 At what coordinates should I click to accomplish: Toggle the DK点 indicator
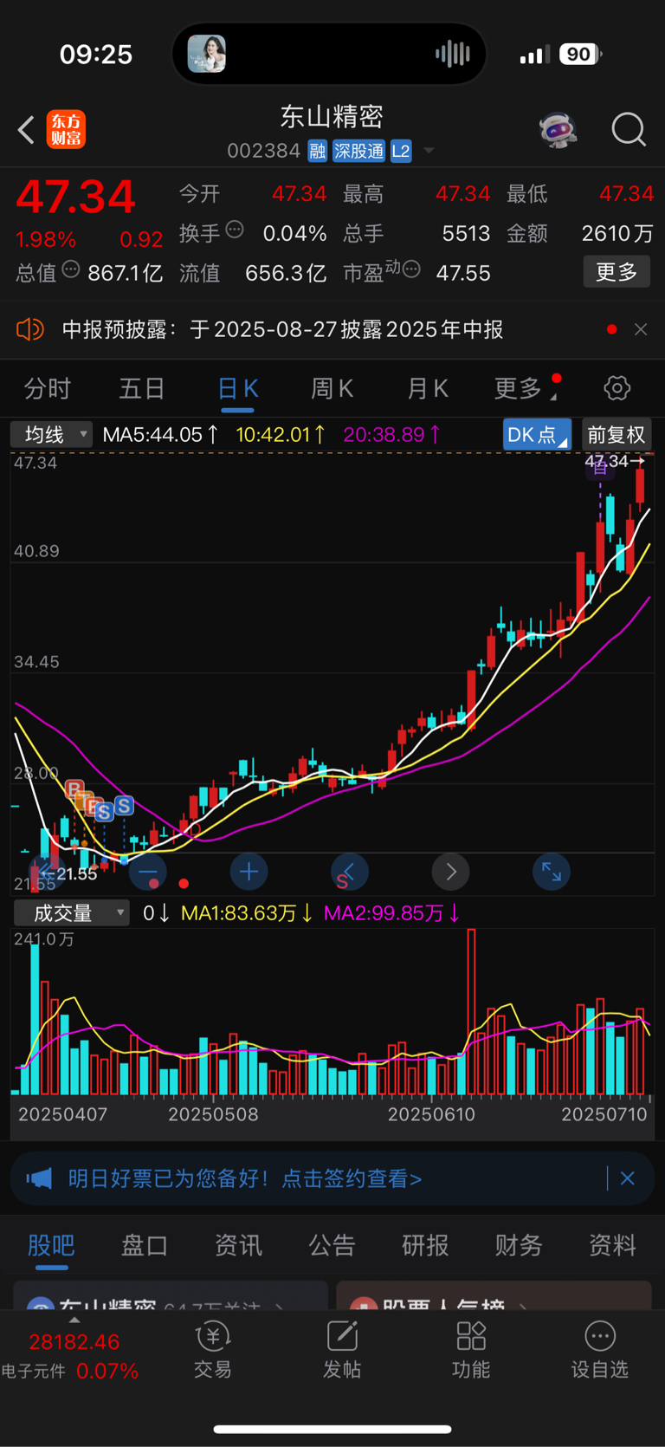(x=537, y=434)
